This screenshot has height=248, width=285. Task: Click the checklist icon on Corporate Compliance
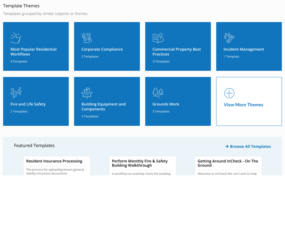[87, 38]
